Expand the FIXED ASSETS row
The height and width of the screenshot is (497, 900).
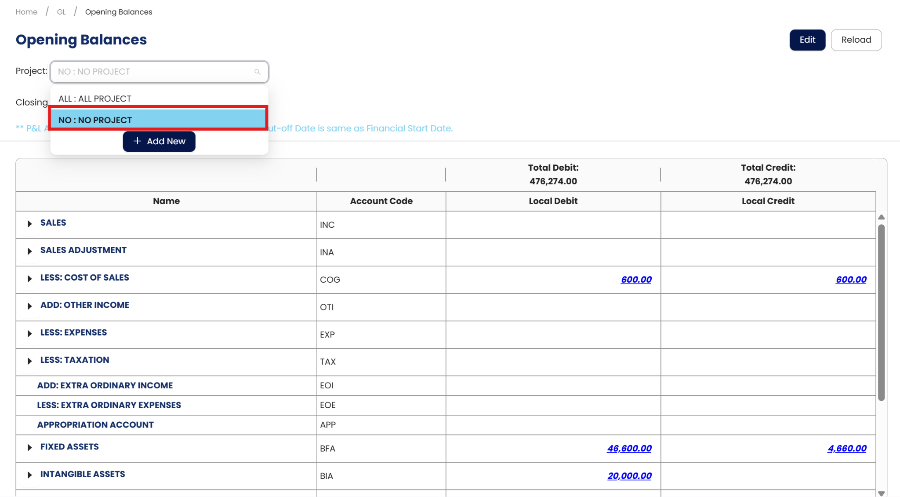click(x=29, y=448)
